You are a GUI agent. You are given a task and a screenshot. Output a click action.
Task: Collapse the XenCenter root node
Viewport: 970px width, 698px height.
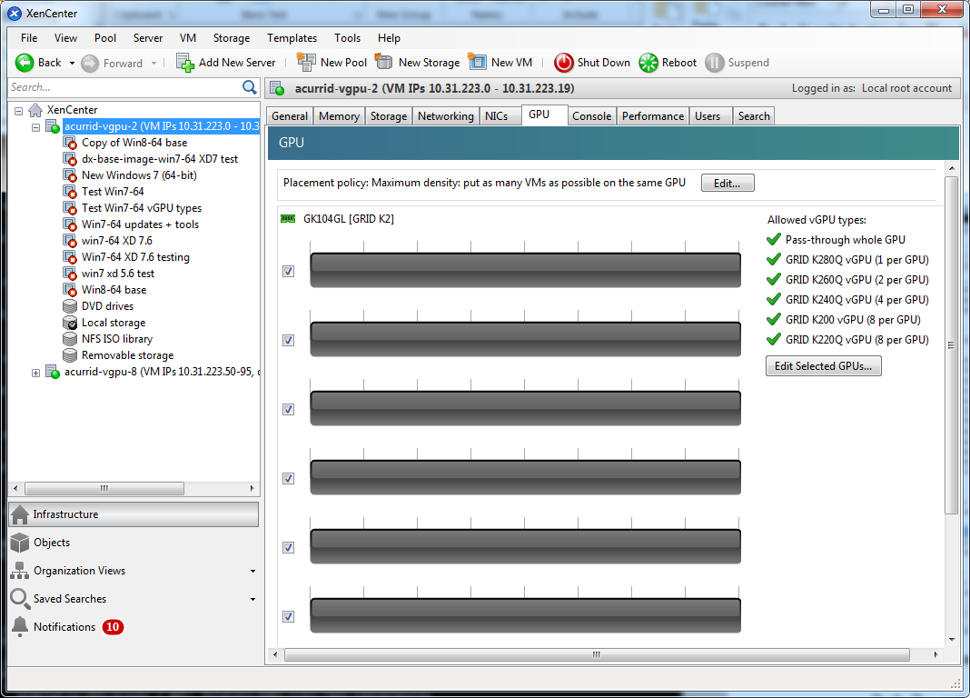pyautogui.click(x=19, y=109)
